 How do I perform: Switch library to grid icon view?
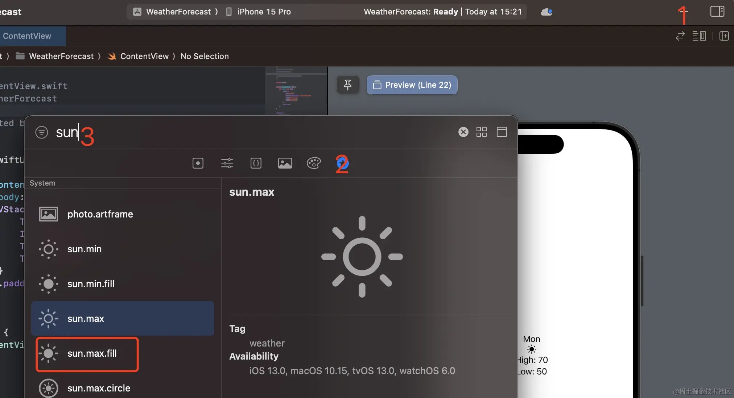point(482,132)
